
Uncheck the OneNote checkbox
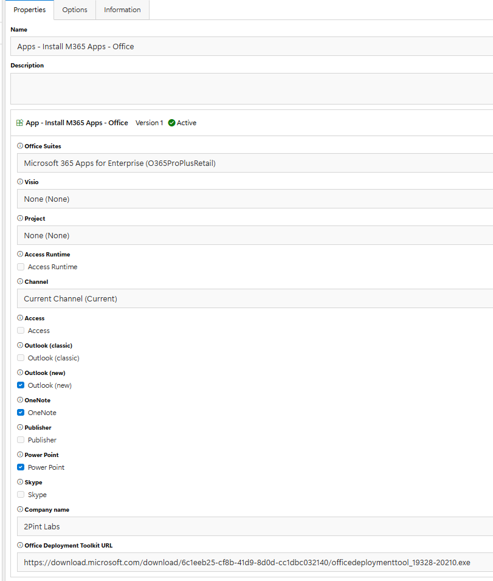tap(21, 413)
